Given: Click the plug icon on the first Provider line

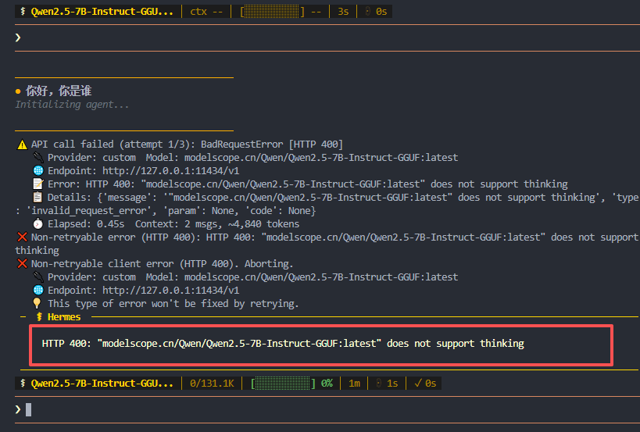Looking at the screenshot, I should click(38, 158).
